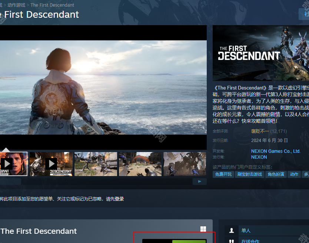Screen dimensions: 309x243
Task: Click the 登录 sign-in link
Action: tap(119, 199)
